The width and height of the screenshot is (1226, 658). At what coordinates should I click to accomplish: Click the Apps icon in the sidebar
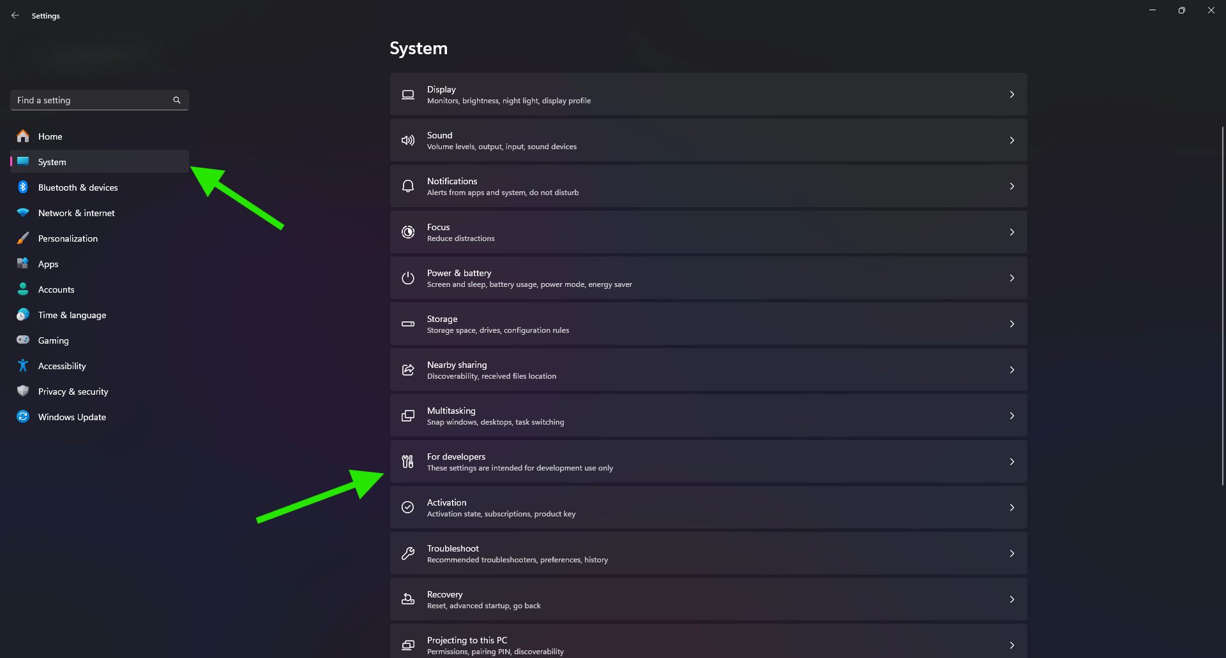23,263
